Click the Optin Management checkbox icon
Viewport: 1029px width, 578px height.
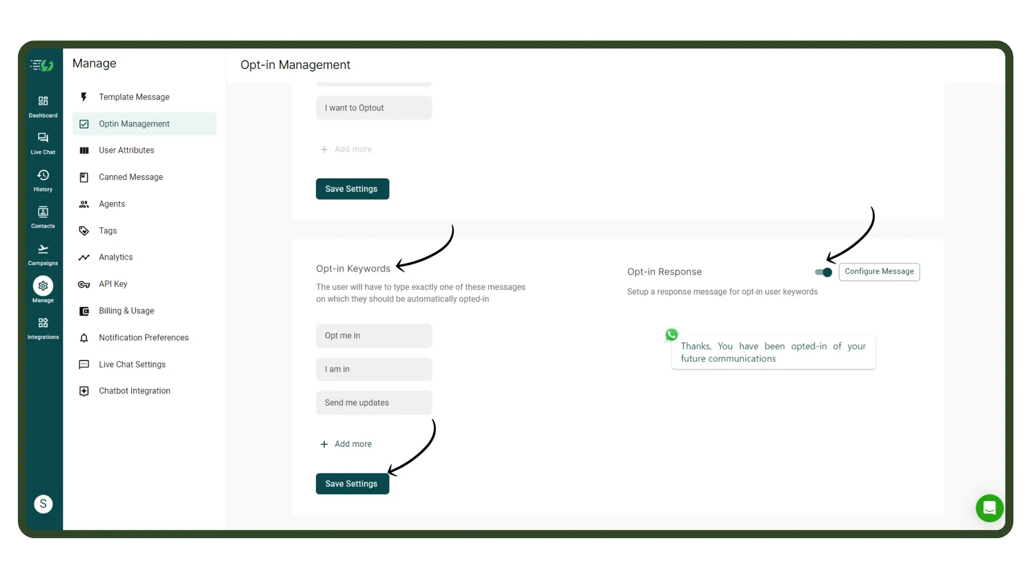[84, 124]
